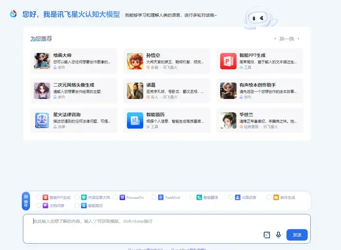Open the 星火法律咨询 scales icon
This screenshot has width=341, height=250.
(x=42, y=121)
